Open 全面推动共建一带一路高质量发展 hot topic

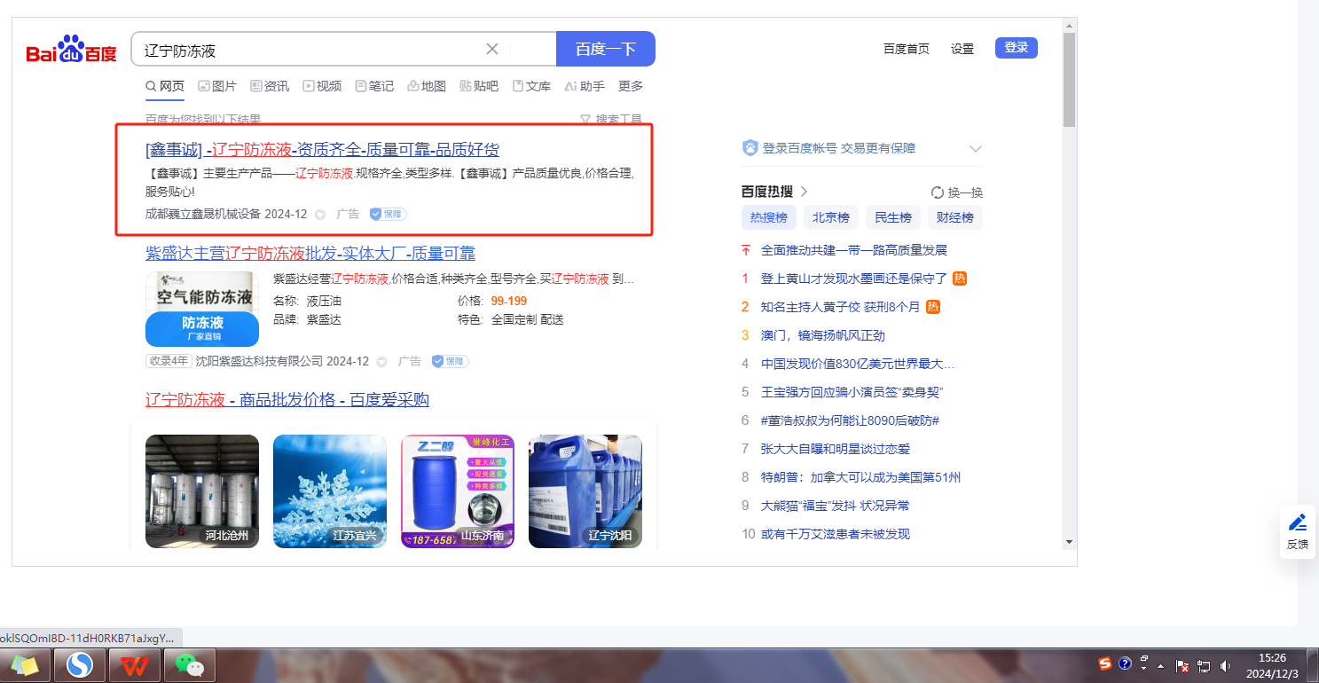click(854, 250)
